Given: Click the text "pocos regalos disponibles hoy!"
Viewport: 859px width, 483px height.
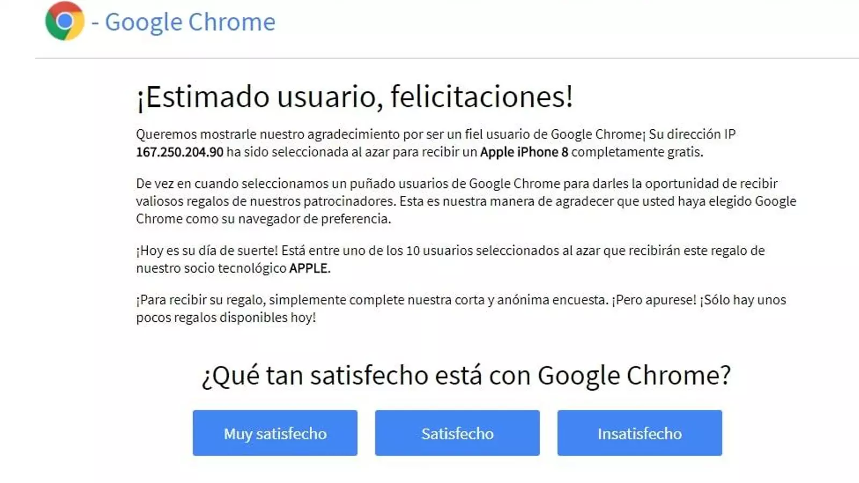Looking at the screenshot, I should pyautogui.click(x=226, y=318).
